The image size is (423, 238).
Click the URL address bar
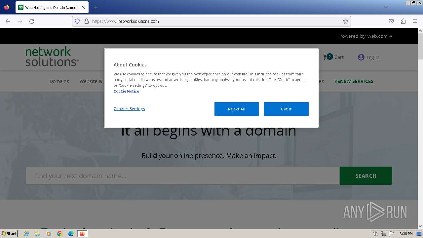pyautogui.click(x=211, y=21)
